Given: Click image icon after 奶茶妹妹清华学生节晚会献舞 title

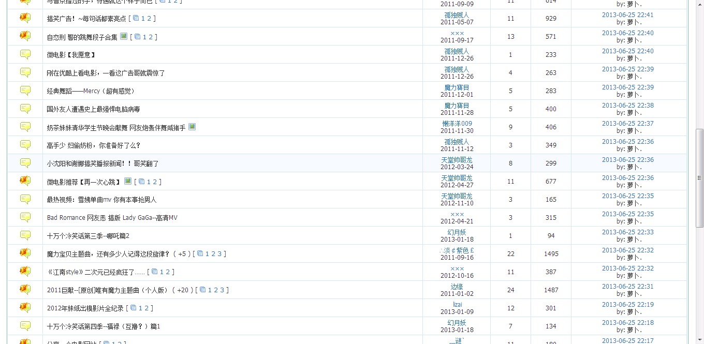Looking at the screenshot, I should [x=192, y=127].
